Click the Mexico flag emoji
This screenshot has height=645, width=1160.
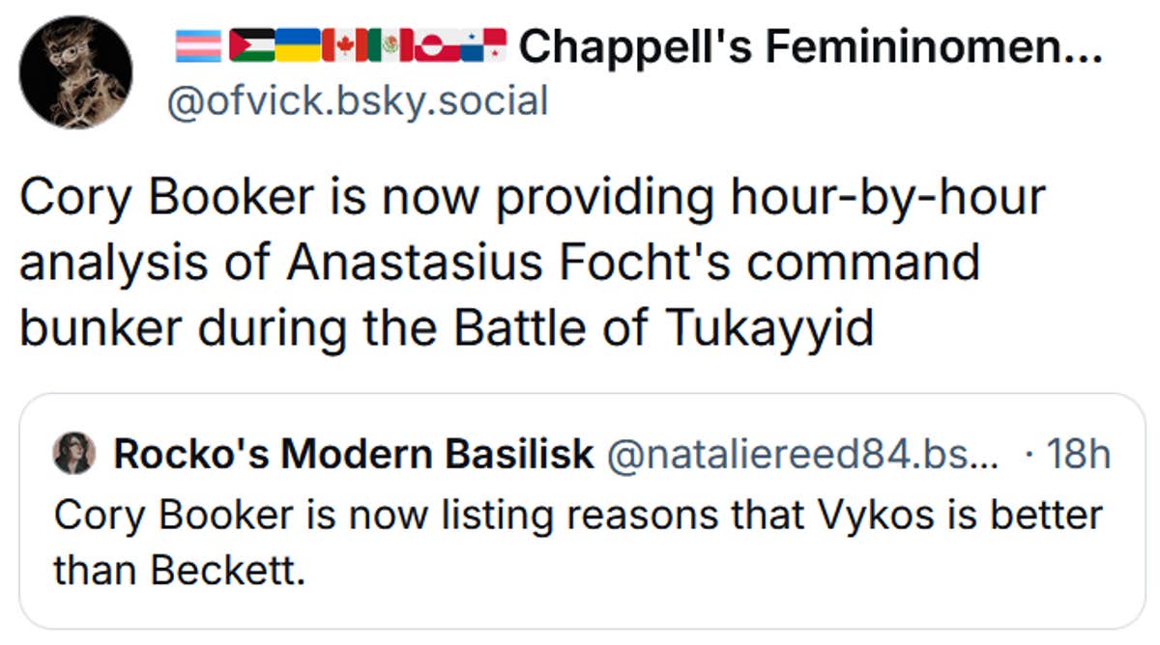click(389, 44)
